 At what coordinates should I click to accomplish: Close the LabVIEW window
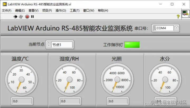pyautogui.click(x=184, y=4)
